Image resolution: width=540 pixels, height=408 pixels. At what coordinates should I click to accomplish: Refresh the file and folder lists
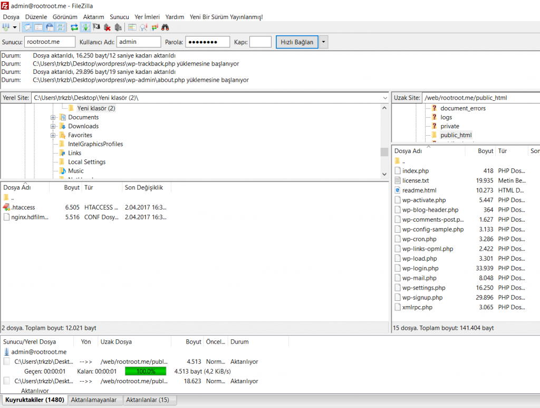click(74, 27)
